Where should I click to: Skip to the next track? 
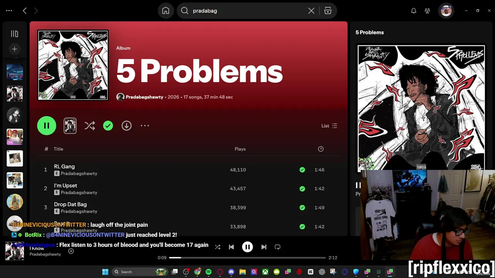pos(264,247)
